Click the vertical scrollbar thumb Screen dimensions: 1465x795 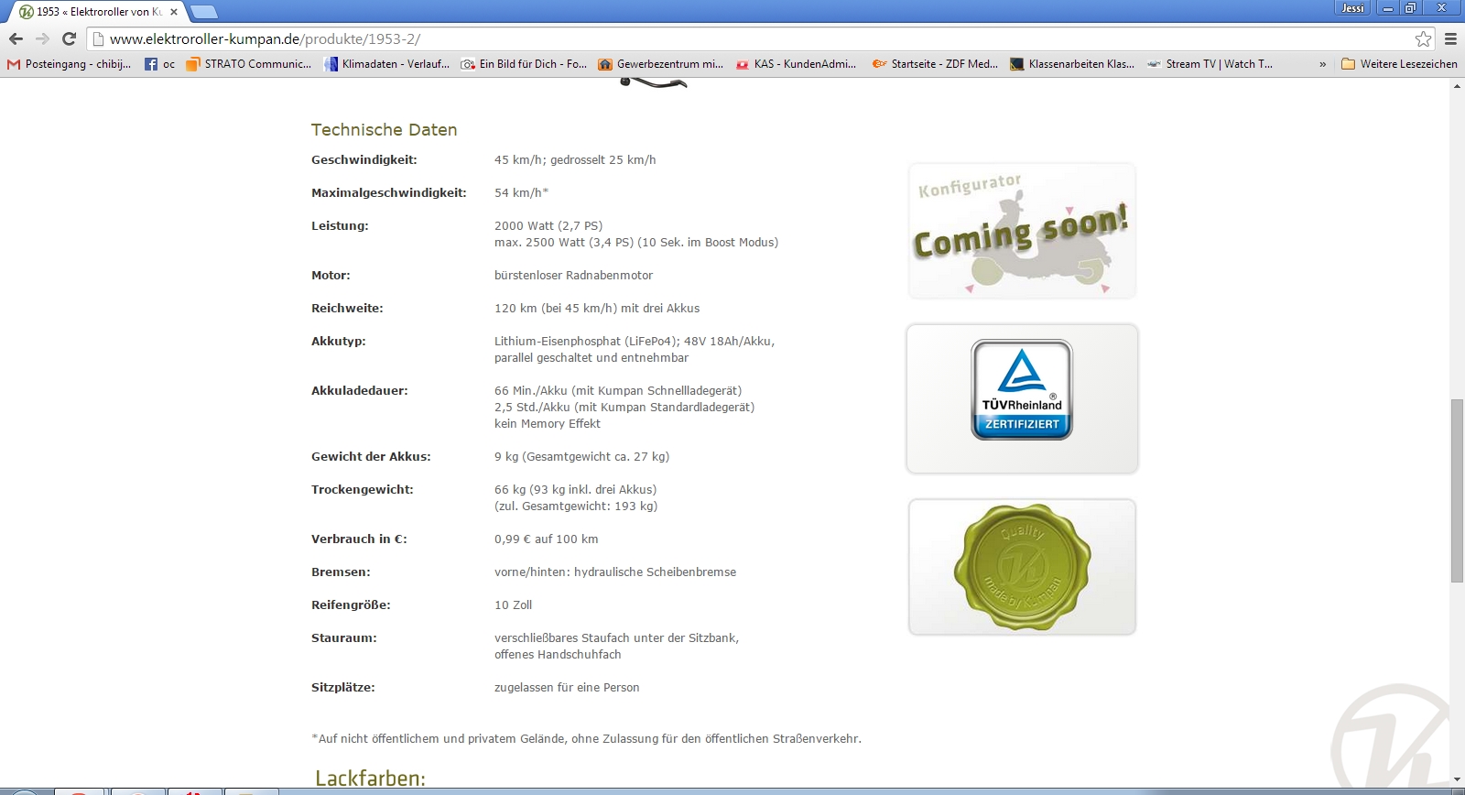pos(1457,490)
